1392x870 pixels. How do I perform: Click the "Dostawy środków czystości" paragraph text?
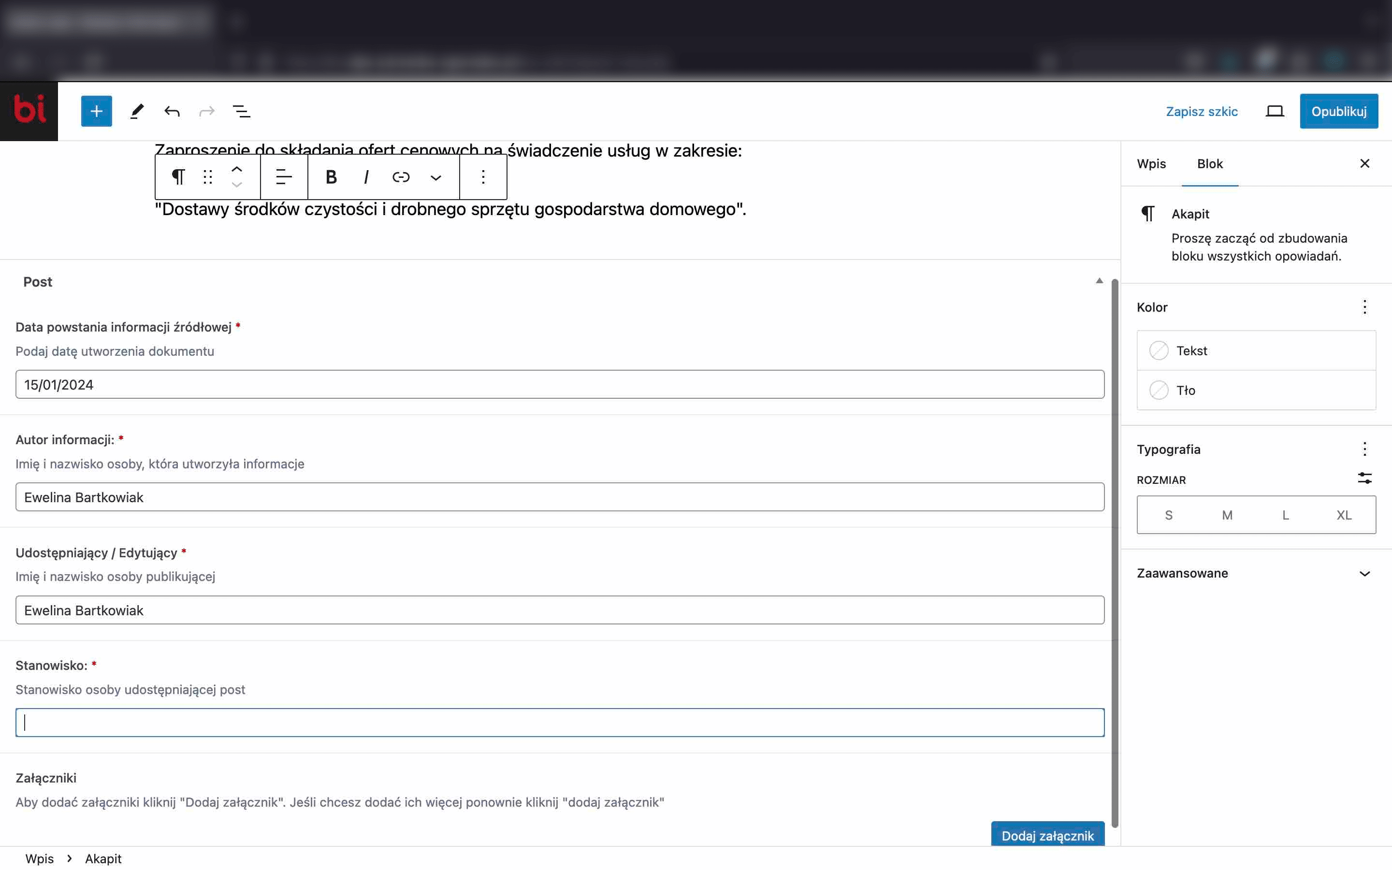pyautogui.click(x=450, y=209)
